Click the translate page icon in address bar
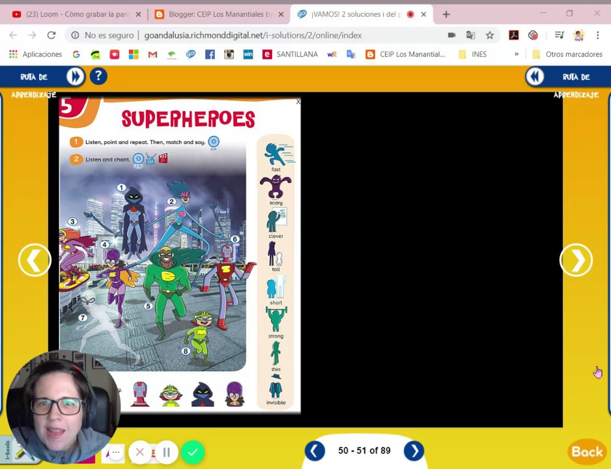This screenshot has height=469, width=611. (x=470, y=35)
